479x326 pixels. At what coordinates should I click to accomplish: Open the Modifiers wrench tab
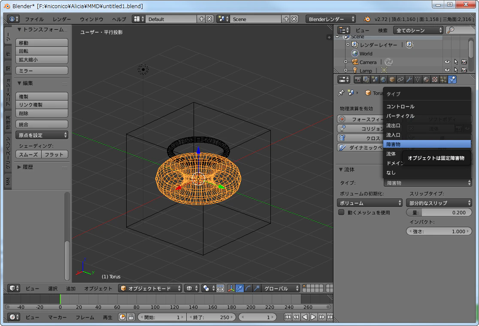point(409,79)
